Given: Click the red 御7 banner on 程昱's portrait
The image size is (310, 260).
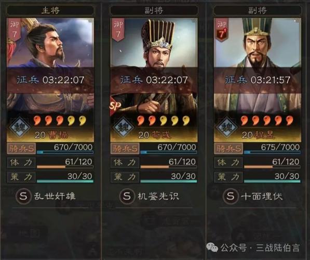Looking at the screenshot, I should (x=222, y=30).
